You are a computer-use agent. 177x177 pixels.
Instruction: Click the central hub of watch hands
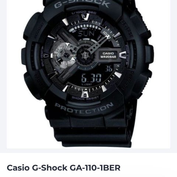85,55
